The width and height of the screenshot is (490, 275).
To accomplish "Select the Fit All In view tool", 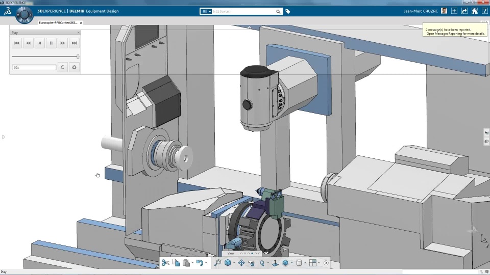I will click(x=217, y=263).
